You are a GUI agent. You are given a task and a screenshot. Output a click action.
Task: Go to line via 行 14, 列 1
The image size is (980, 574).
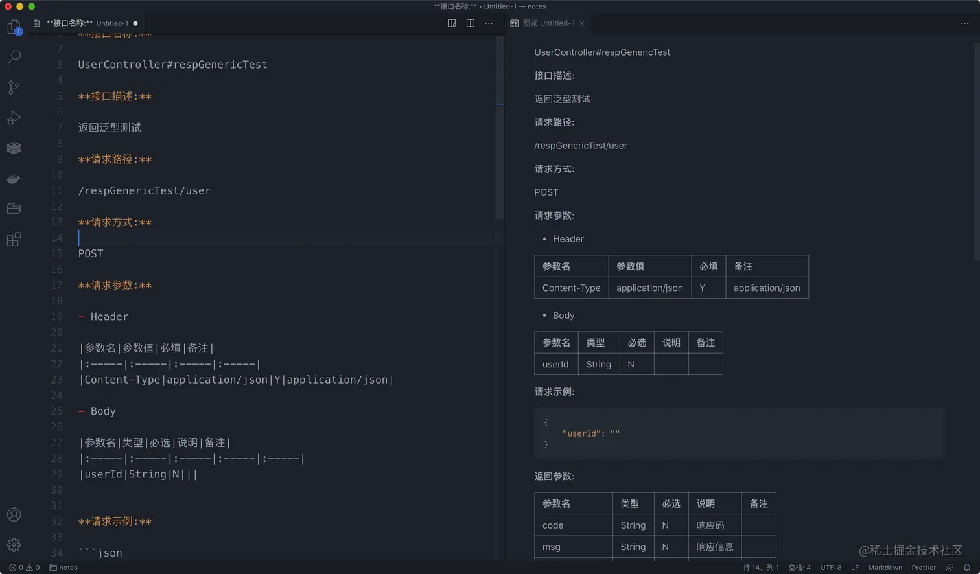pyautogui.click(x=761, y=568)
